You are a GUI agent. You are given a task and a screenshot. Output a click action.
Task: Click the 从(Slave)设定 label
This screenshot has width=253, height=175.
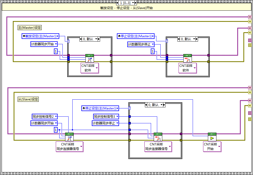tap(28, 99)
